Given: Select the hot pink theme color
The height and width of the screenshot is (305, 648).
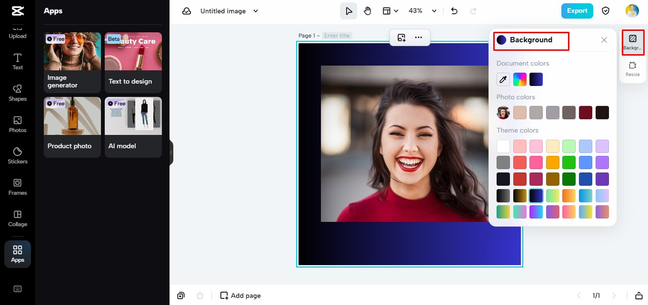Looking at the screenshot, I should (x=536, y=163).
